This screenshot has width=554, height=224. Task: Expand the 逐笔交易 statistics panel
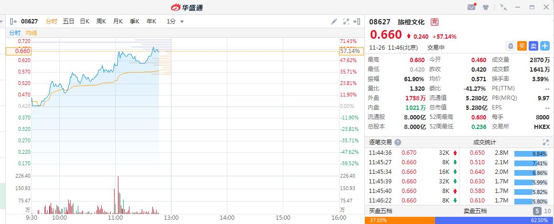[x=546, y=142]
